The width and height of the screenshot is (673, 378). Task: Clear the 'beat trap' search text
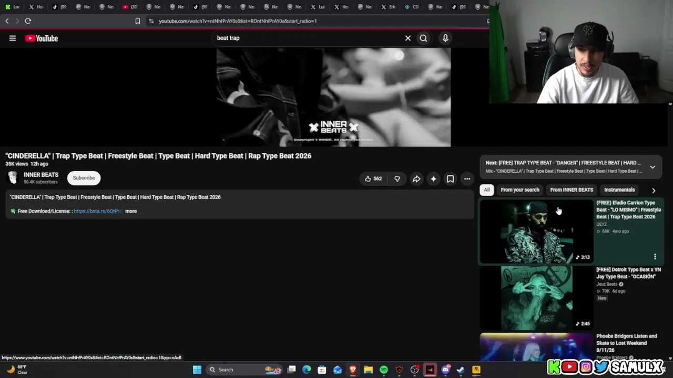(407, 38)
